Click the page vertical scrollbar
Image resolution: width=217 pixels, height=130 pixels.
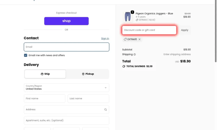coord(216,31)
